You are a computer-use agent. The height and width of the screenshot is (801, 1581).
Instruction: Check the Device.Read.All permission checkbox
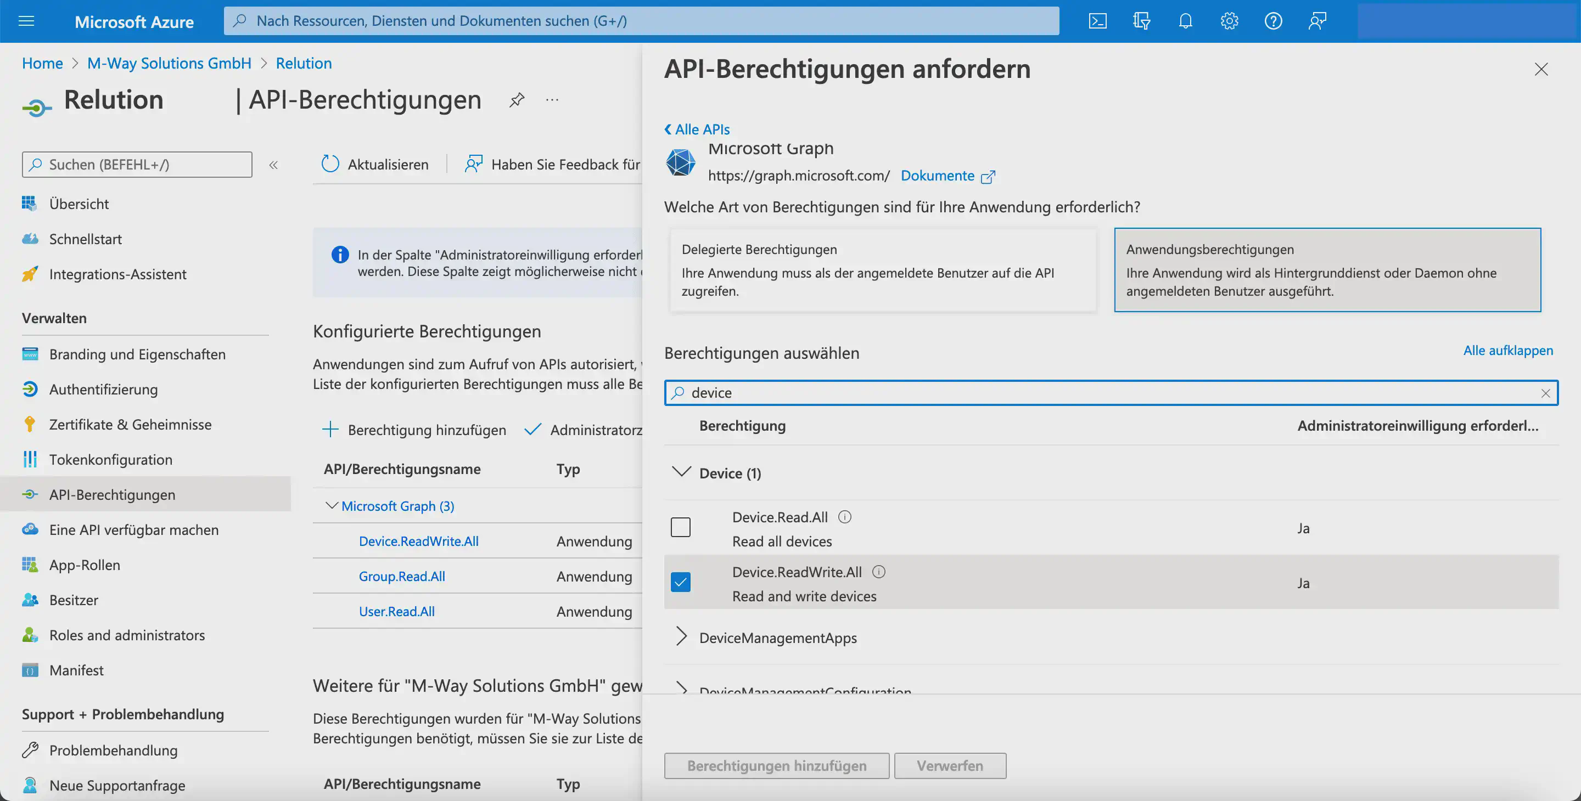pos(680,527)
